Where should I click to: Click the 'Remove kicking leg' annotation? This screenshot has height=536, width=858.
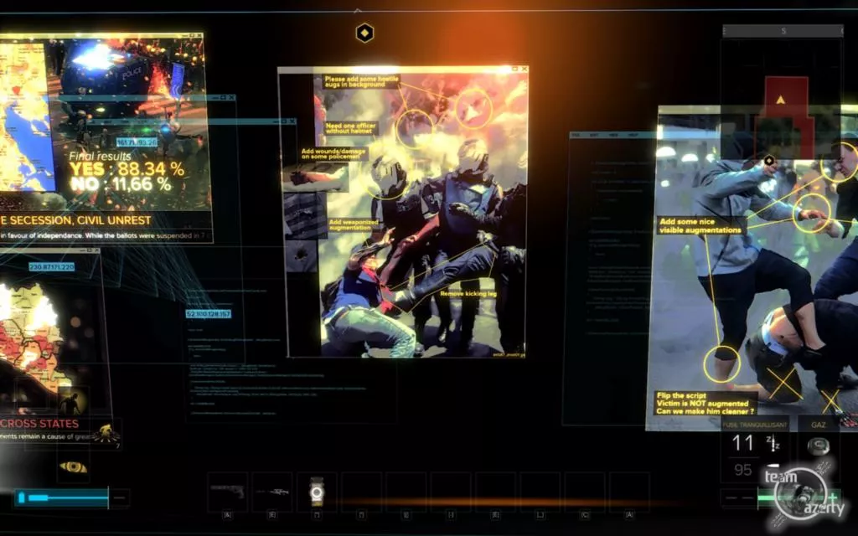[468, 294]
